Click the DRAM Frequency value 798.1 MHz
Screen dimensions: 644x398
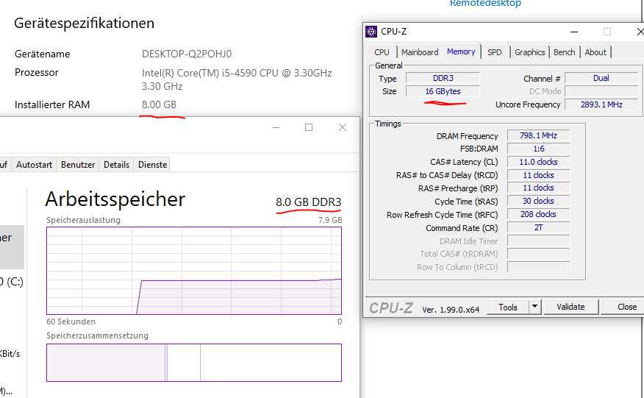pos(538,135)
